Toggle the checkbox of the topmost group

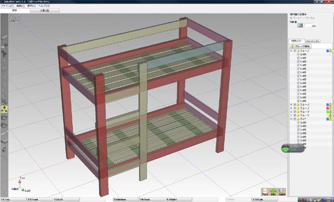tap(295, 51)
